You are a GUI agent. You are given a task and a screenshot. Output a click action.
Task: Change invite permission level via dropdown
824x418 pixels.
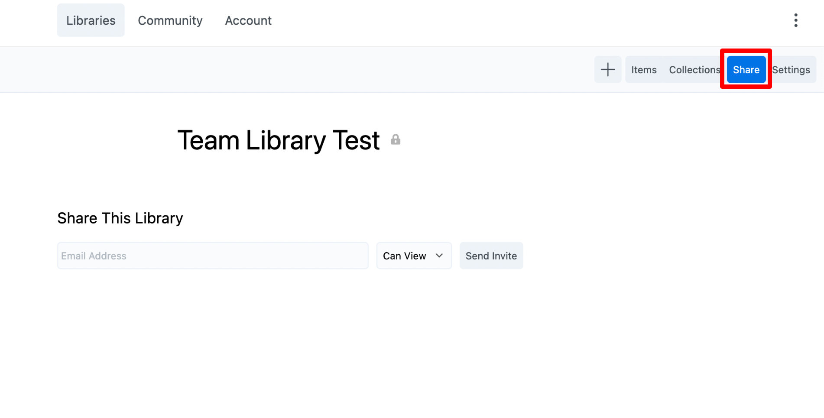(413, 256)
